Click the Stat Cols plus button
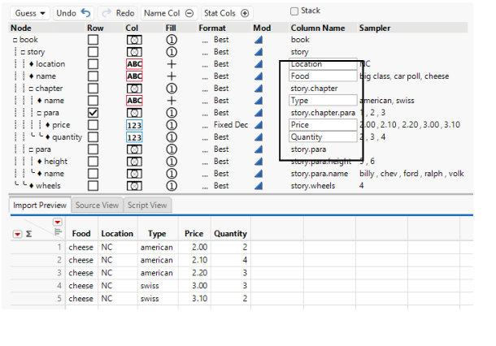 [227, 13]
